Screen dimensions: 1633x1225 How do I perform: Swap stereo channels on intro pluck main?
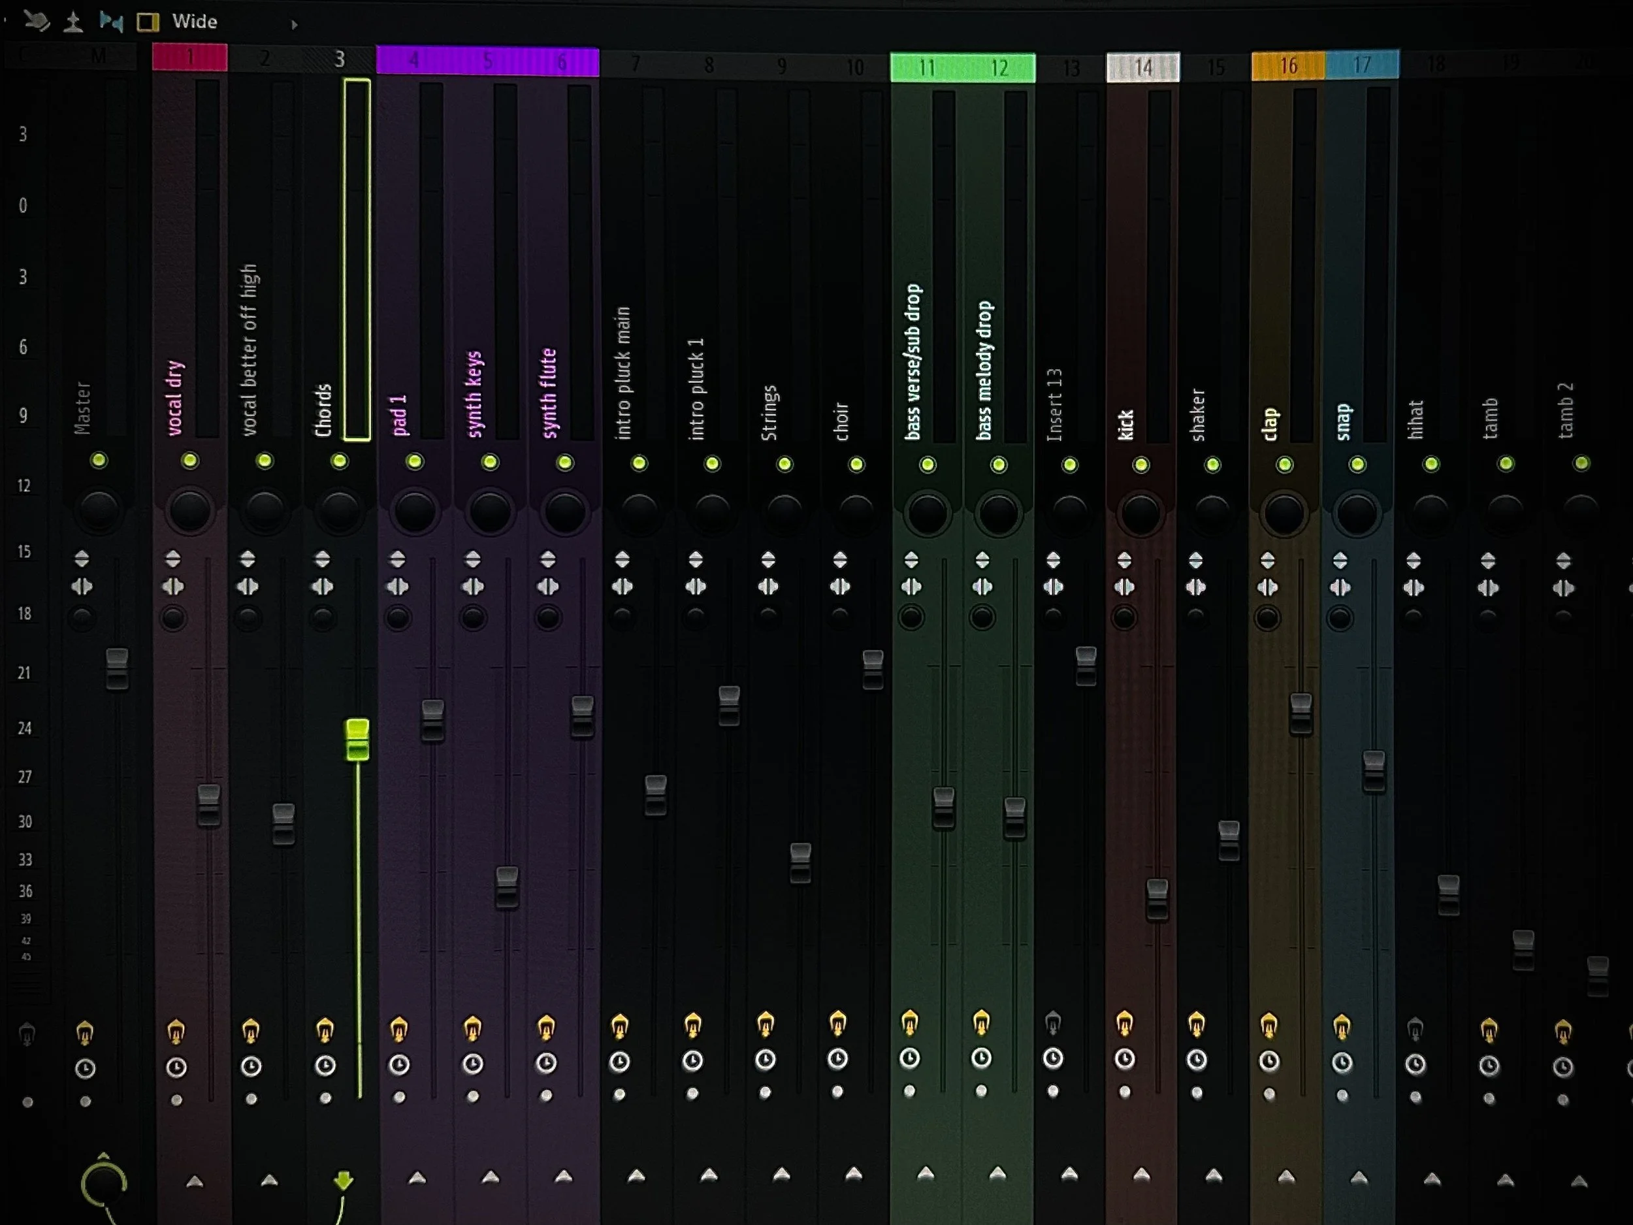pos(622,587)
